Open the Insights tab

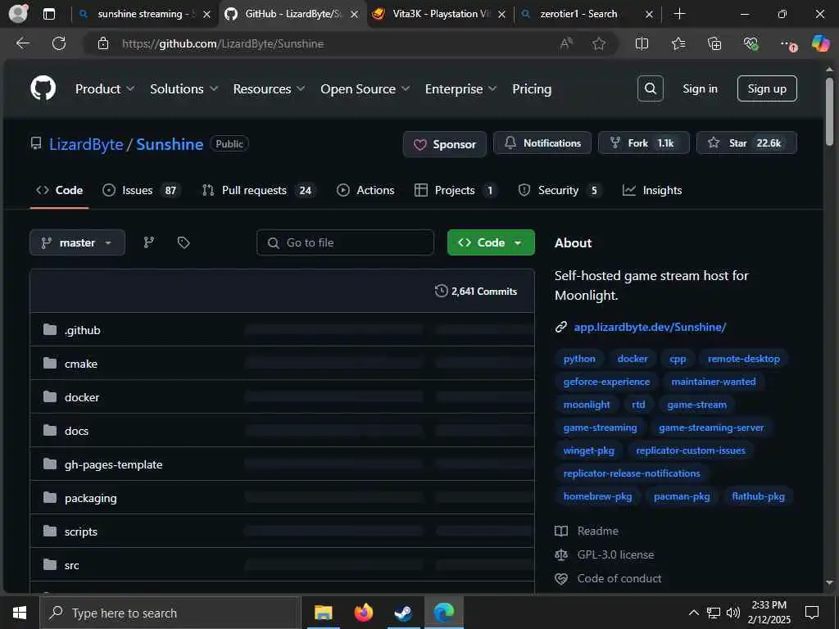click(x=652, y=190)
